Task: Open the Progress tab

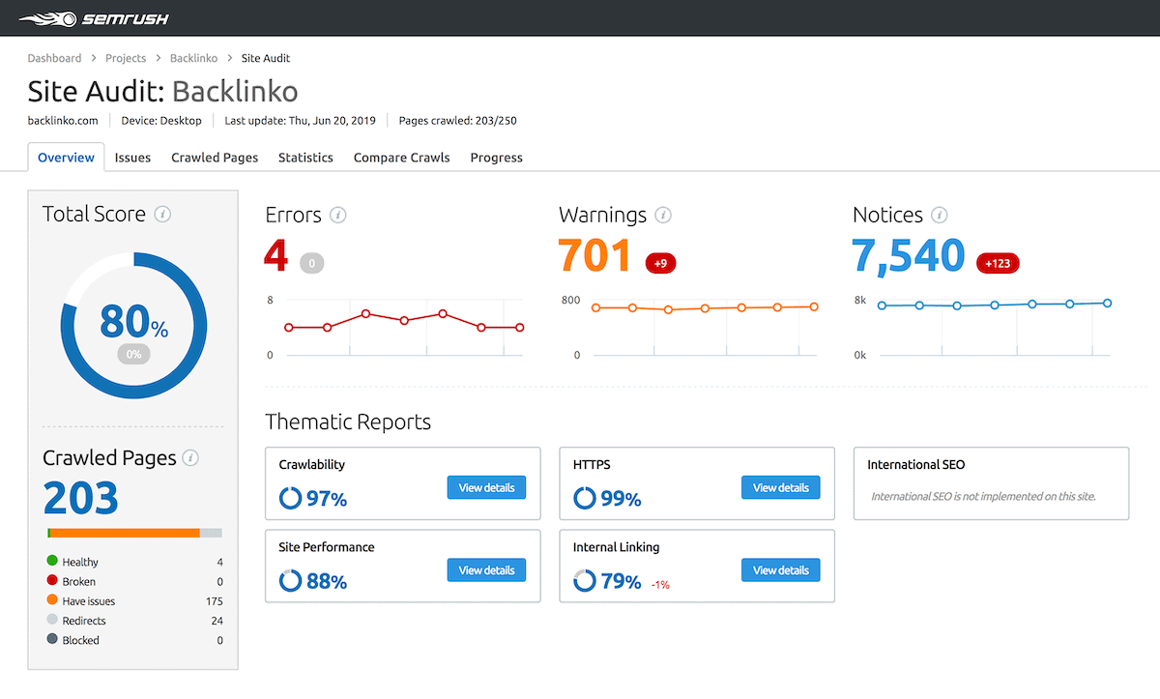Action: [496, 157]
